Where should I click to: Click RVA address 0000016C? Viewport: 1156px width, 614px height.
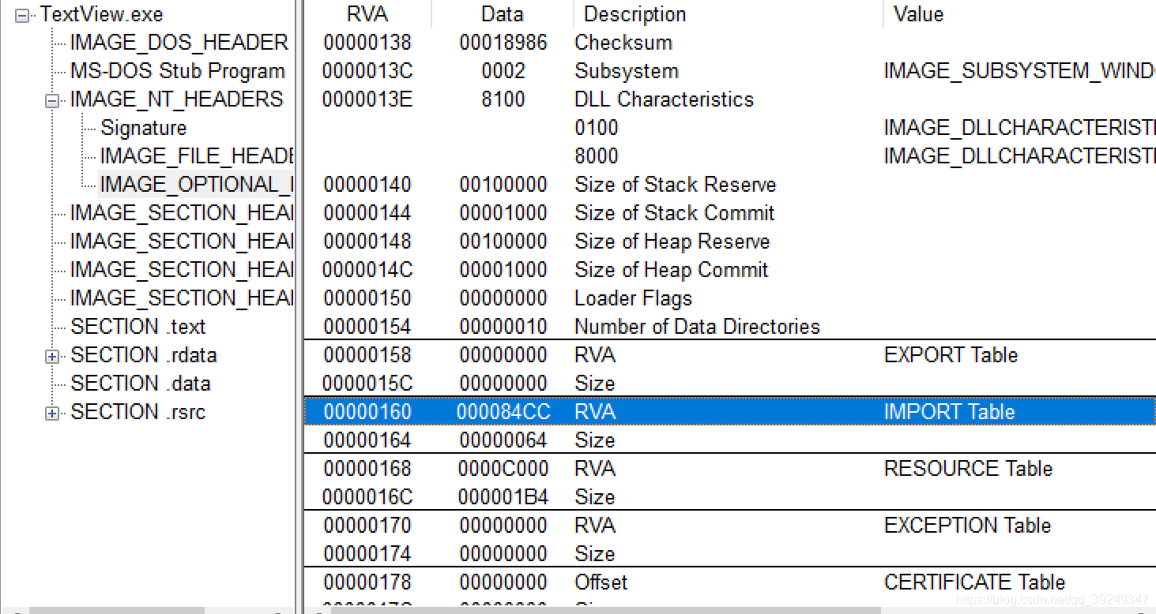(x=367, y=497)
